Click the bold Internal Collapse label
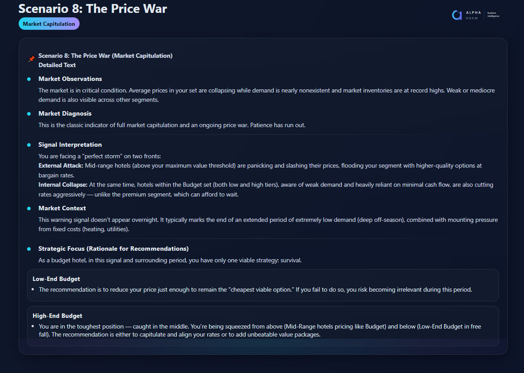The width and height of the screenshot is (524, 373). pos(63,184)
